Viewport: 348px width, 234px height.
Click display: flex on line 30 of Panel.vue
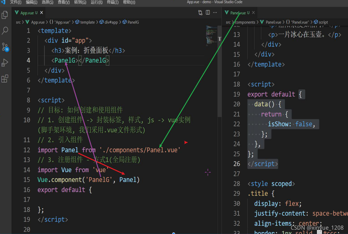(278, 204)
